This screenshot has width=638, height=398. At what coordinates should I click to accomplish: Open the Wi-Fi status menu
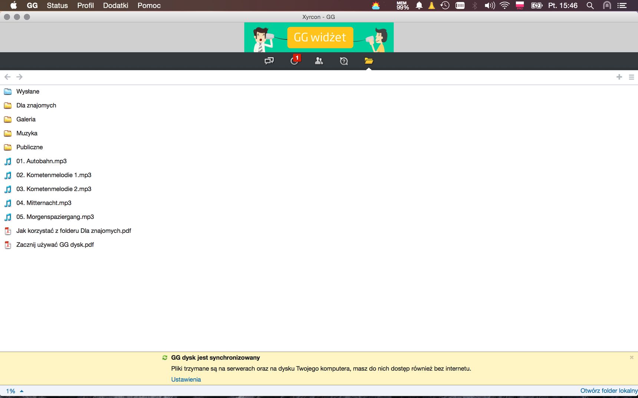(504, 5)
